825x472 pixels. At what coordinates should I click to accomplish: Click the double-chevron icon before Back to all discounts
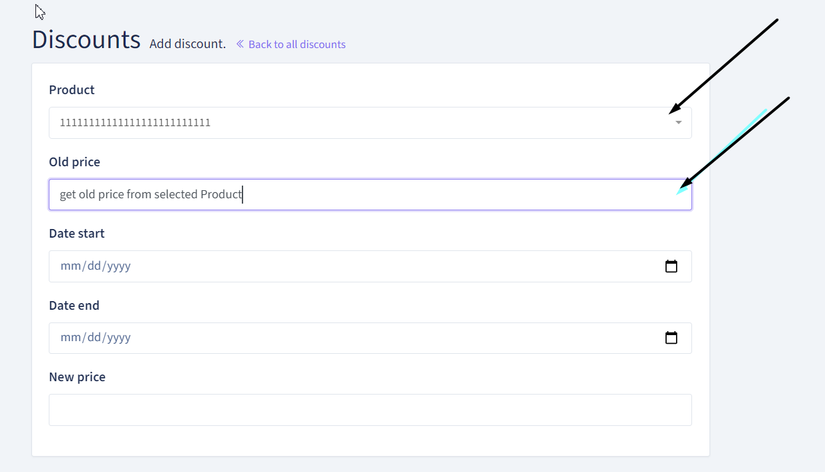tap(240, 44)
